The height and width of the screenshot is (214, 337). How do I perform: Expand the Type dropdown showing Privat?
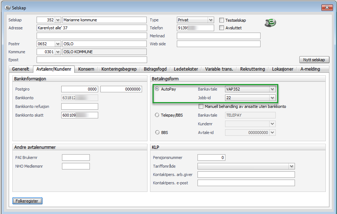click(211, 20)
